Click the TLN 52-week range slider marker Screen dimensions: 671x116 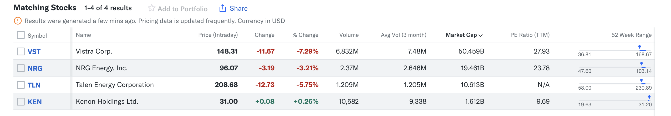coord(641,80)
